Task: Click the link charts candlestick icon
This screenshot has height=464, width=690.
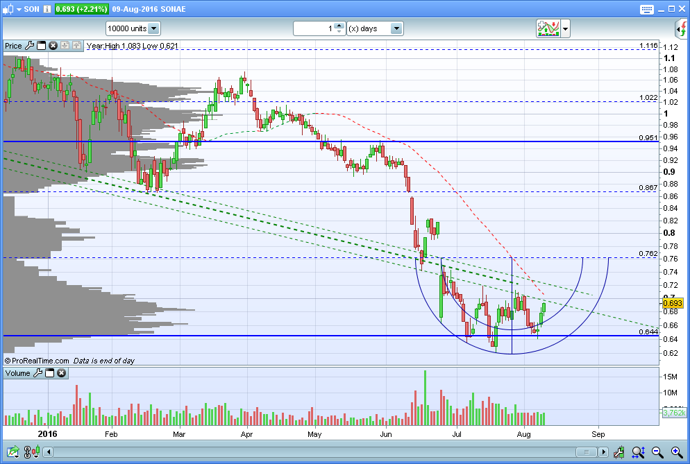Action: [32, 452]
